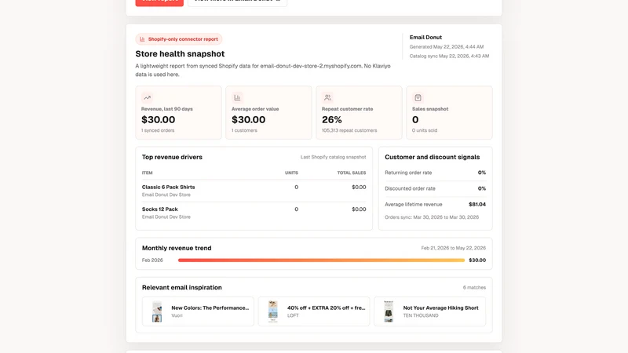Click the Feb 2026 revenue gradient bar
628x353 pixels.
(x=321, y=260)
